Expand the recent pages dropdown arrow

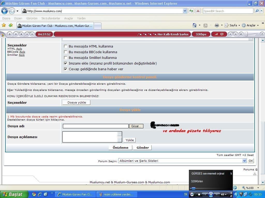(17, 11)
